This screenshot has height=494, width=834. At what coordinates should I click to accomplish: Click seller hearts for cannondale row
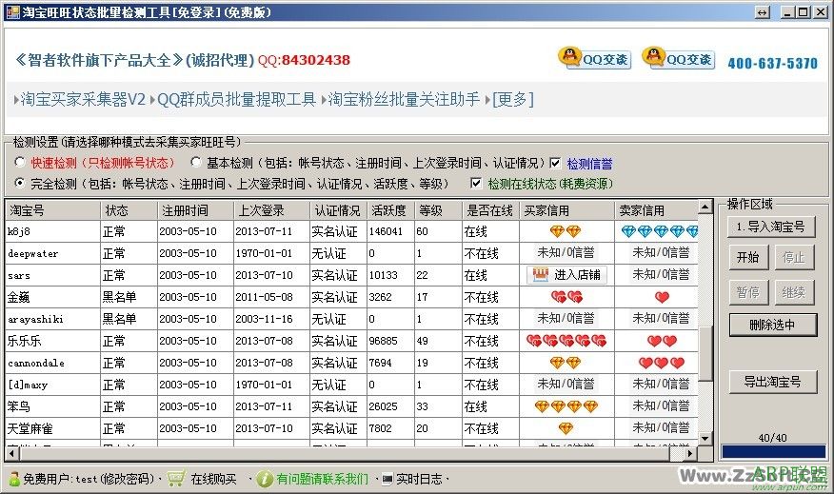661,363
